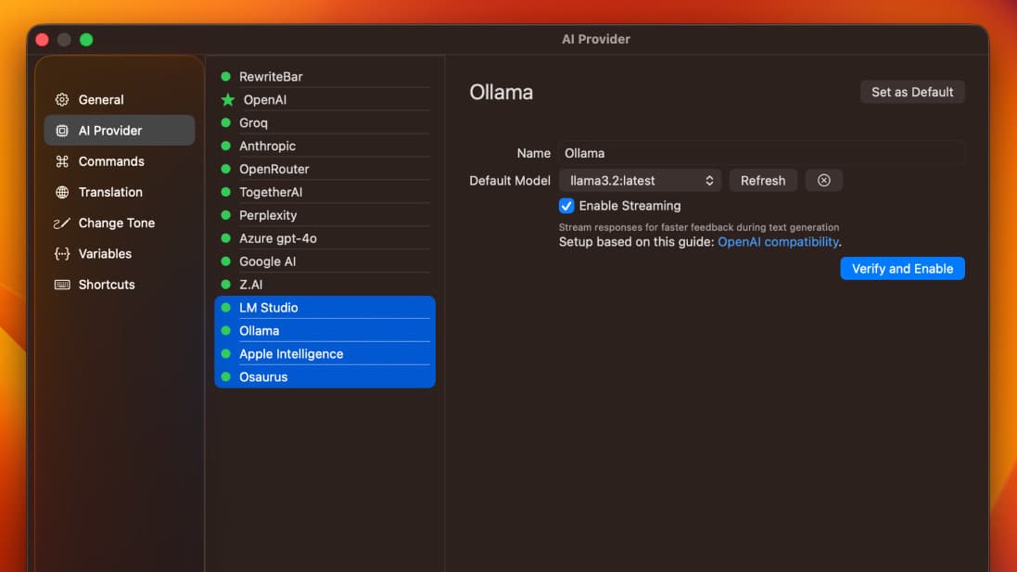Disable the Enable Streaming checkbox
The image size is (1017, 572).
click(566, 206)
